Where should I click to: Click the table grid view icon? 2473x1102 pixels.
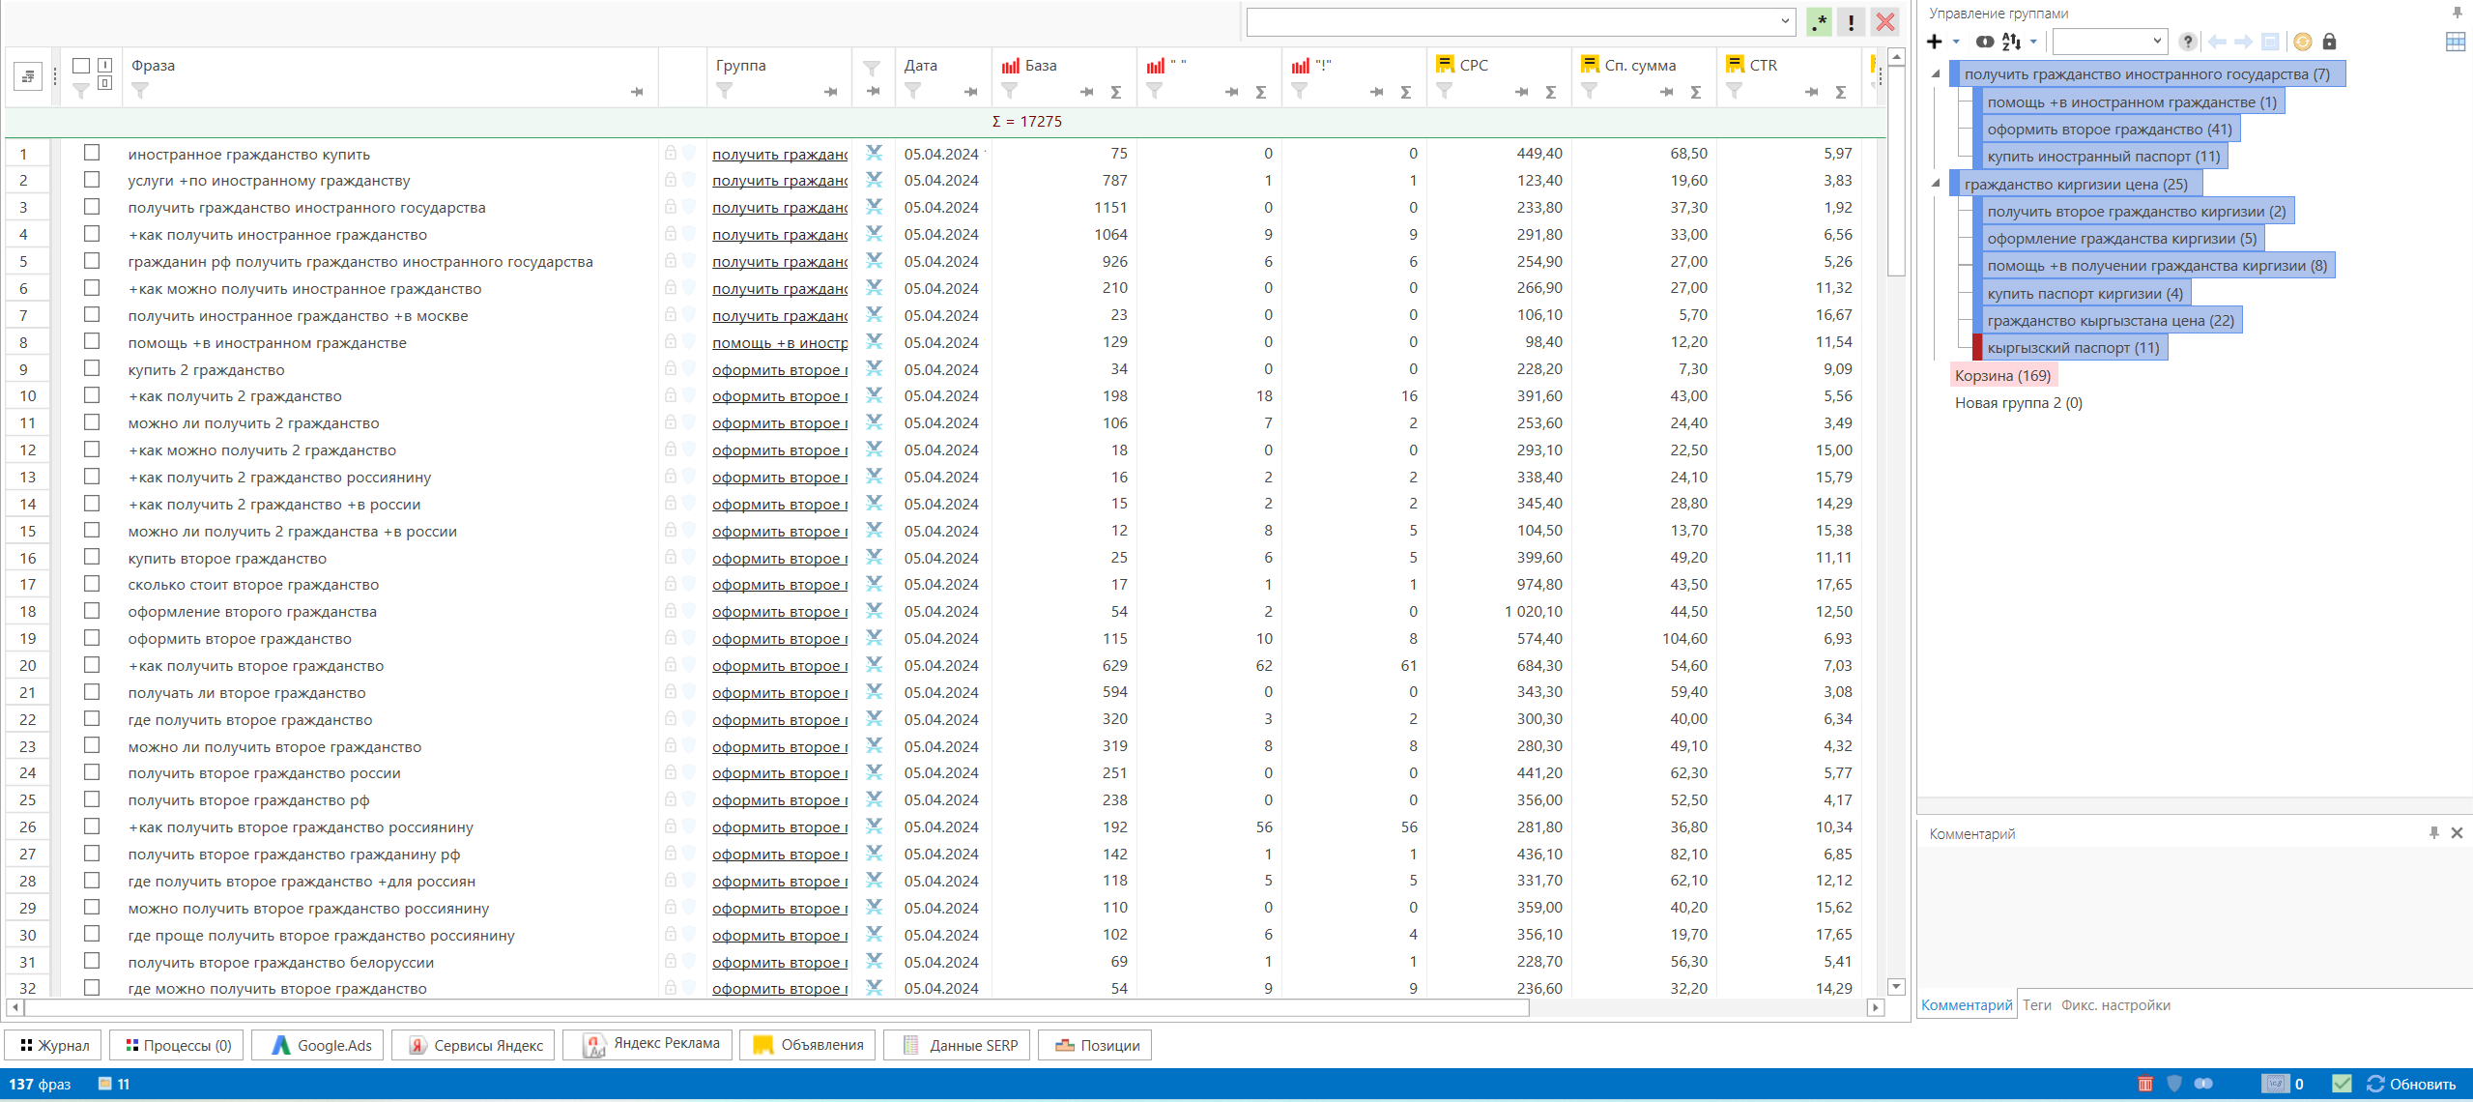pos(2455,42)
